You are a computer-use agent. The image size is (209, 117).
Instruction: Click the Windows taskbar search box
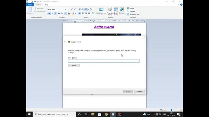(x=55, y=114)
